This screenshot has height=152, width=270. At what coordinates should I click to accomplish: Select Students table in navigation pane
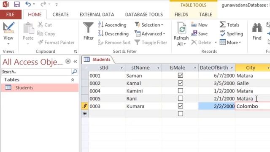pos(40,87)
